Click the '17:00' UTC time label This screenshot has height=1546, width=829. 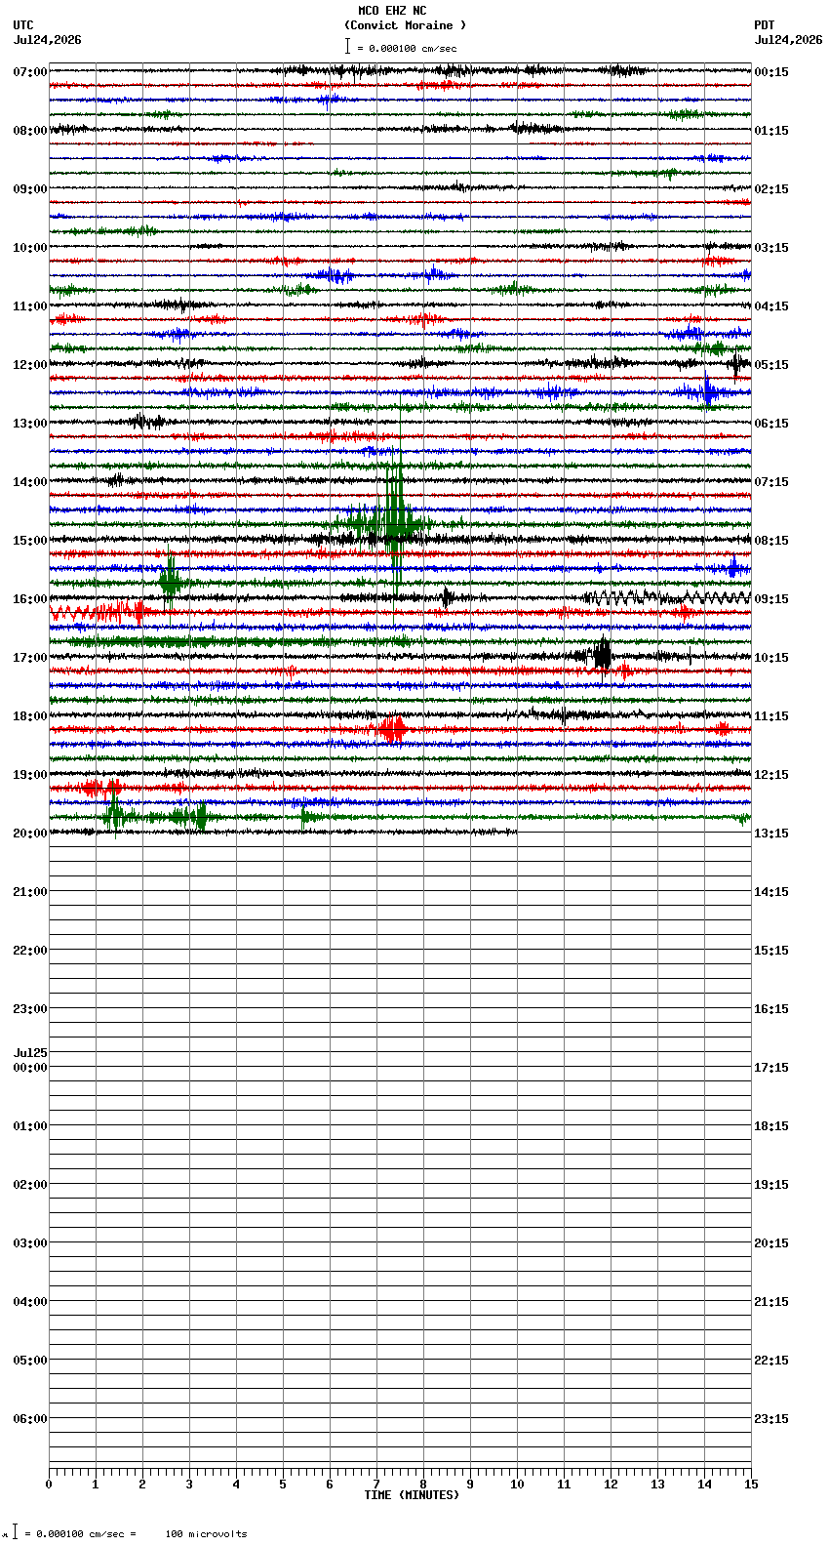[30, 658]
